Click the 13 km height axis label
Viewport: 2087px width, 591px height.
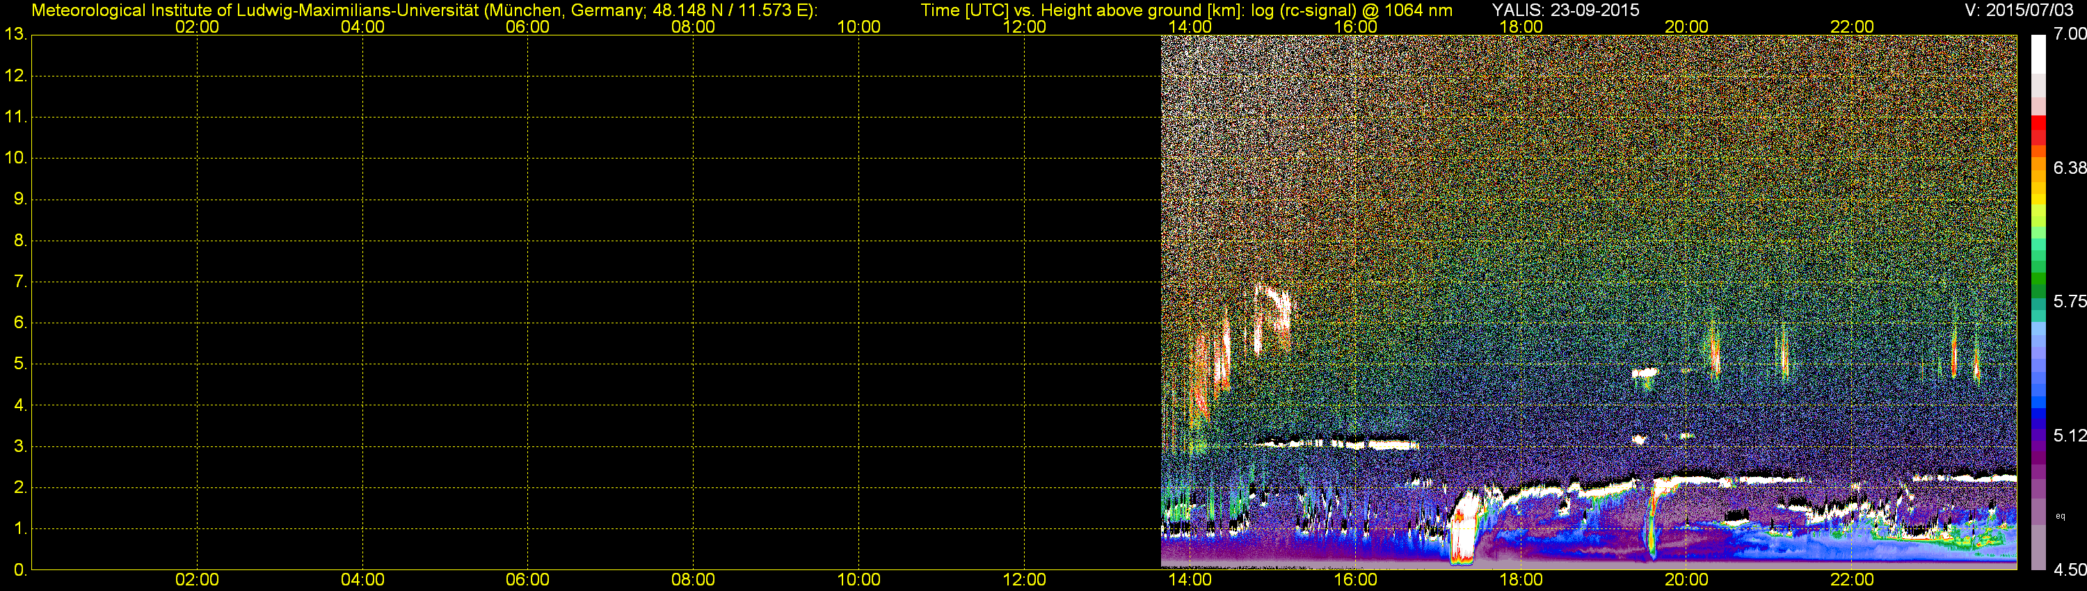pyautogui.click(x=15, y=34)
